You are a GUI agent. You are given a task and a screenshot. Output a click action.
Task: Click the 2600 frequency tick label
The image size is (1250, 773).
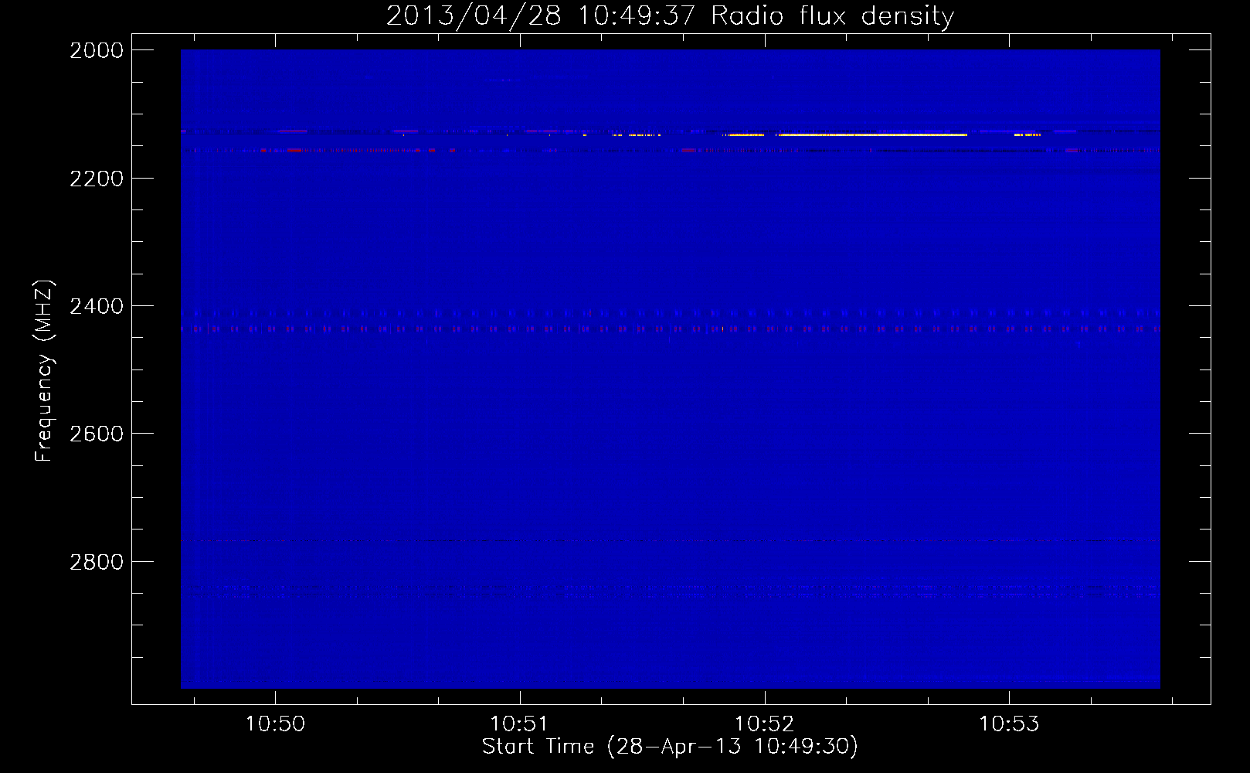click(x=97, y=434)
